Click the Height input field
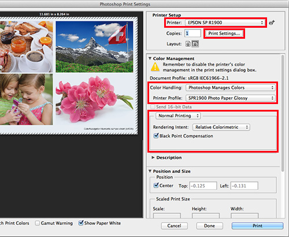 coord(206,216)
